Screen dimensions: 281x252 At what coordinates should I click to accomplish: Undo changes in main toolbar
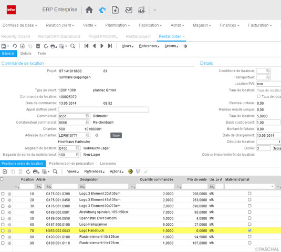15,46
